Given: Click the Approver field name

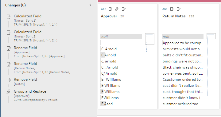Looking at the screenshot, I should coord(109,16).
